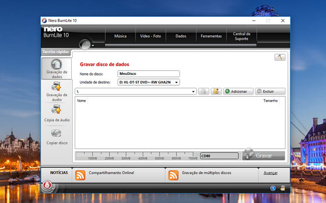Open help via blue question mark icon

(x=273, y=188)
